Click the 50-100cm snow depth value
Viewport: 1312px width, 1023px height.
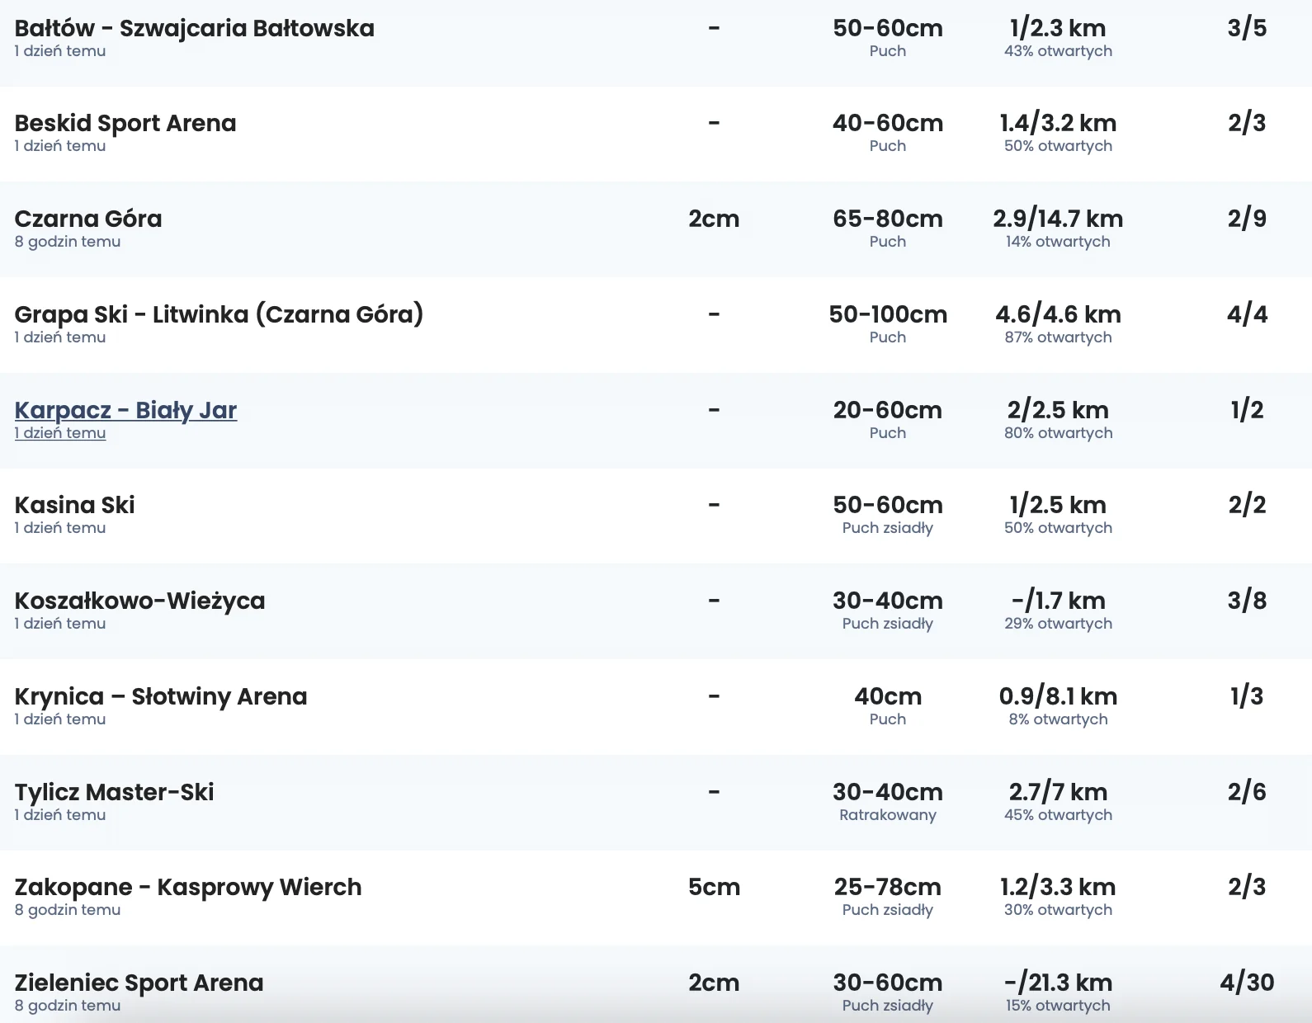point(888,314)
